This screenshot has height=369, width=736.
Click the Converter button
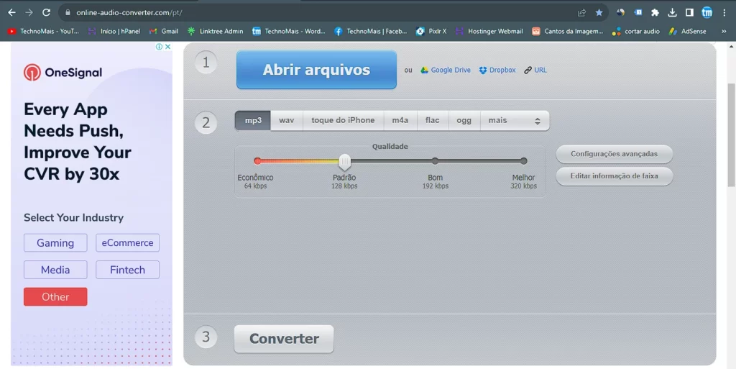coord(284,339)
